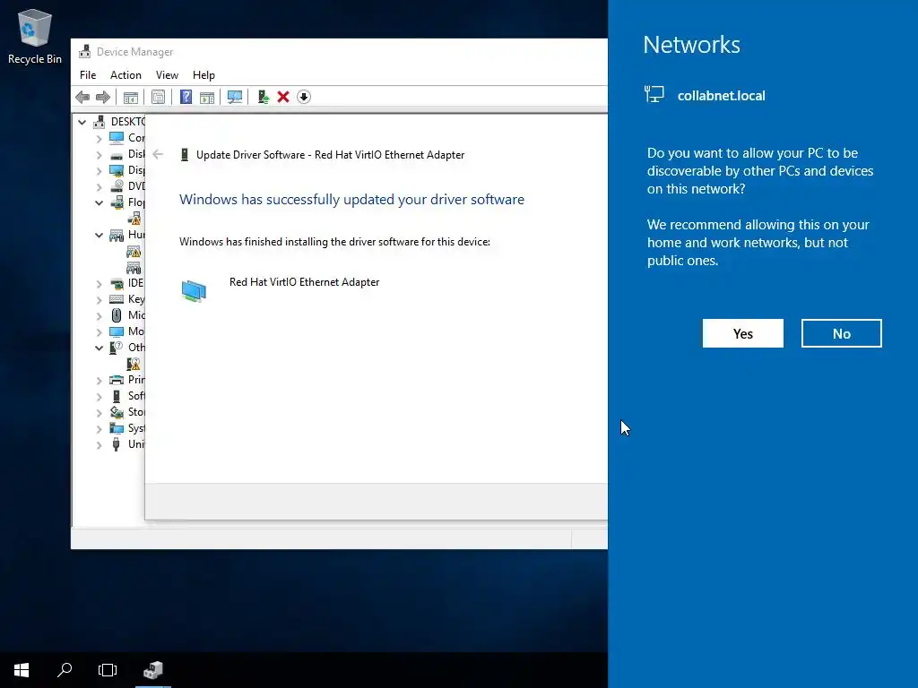Toggle the Show/Hide Console Tree toolbar icon
This screenshot has height=688, width=918.
(x=131, y=97)
